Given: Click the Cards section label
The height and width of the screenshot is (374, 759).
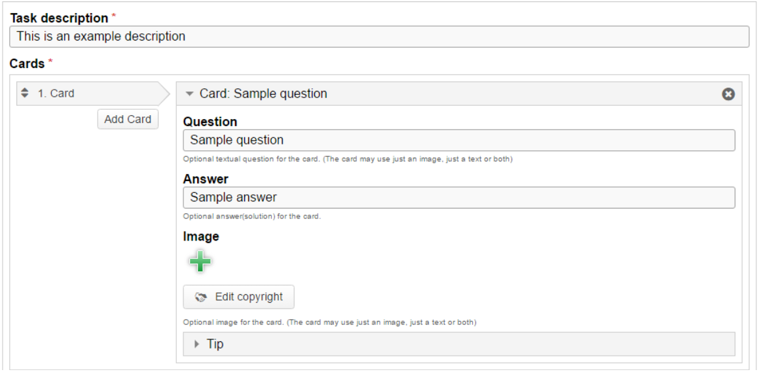Looking at the screenshot, I should point(27,63).
